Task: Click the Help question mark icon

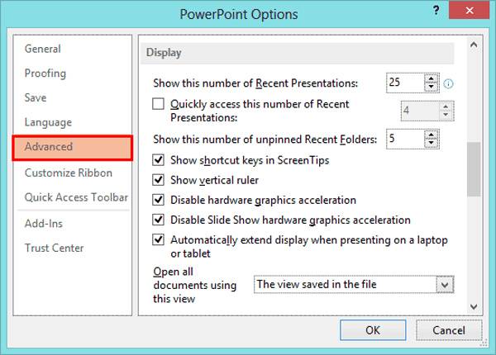Action: (435, 10)
